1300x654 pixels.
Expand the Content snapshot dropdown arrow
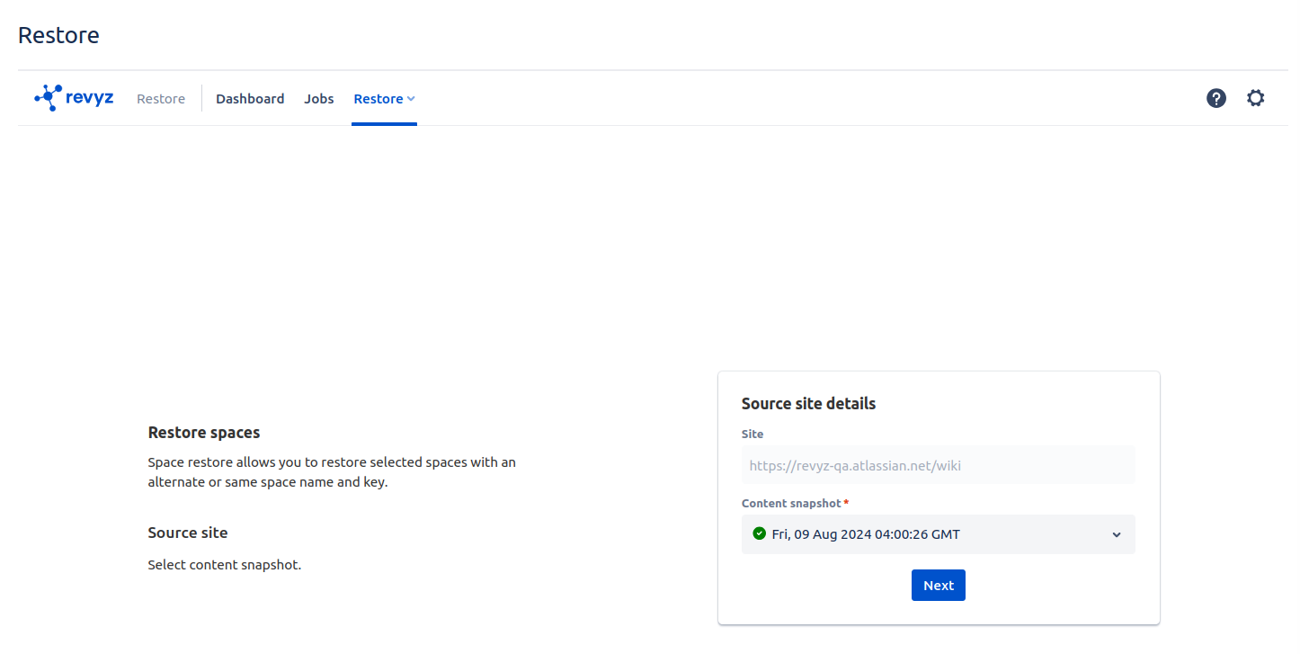tap(1116, 534)
